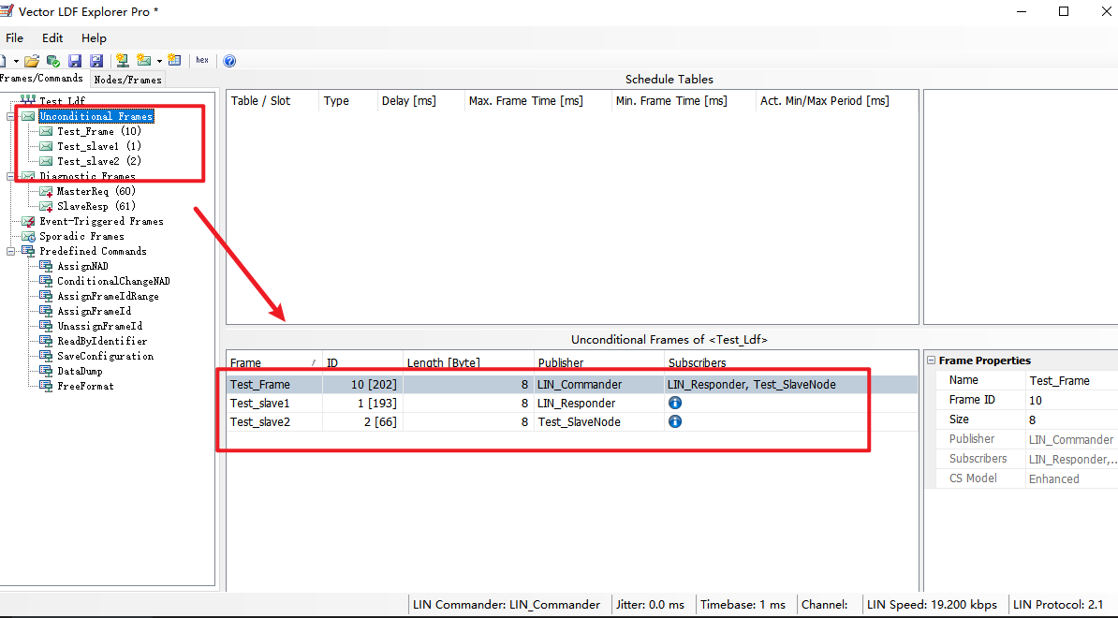Open help with the question mark icon
The height and width of the screenshot is (618, 1118).
pos(229,61)
